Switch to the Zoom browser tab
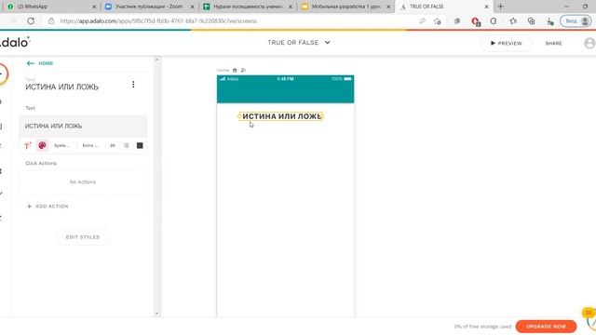 pyautogui.click(x=149, y=7)
